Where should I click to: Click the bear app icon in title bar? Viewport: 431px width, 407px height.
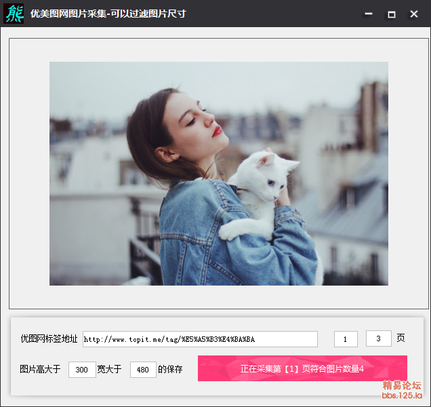click(x=14, y=13)
